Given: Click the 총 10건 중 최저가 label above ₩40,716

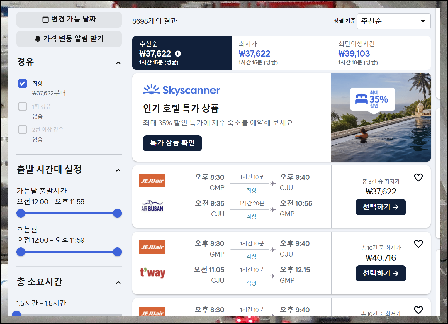Looking at the screenshot, I should click(x=381, y=248).
